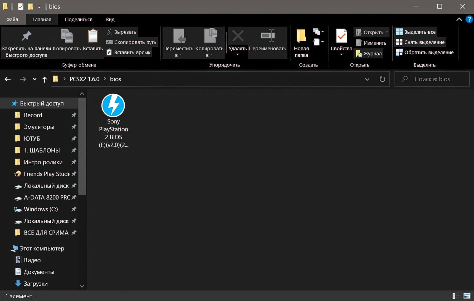
Task: Select the Главная ribbon tab
Action: coord(42,20)
